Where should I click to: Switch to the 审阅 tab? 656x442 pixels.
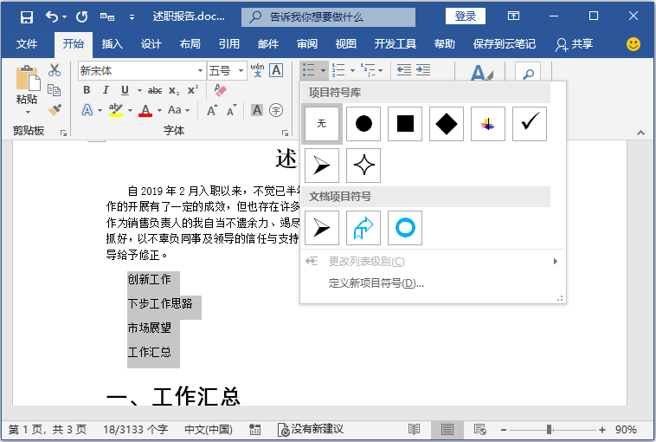[x=307, y=44]
